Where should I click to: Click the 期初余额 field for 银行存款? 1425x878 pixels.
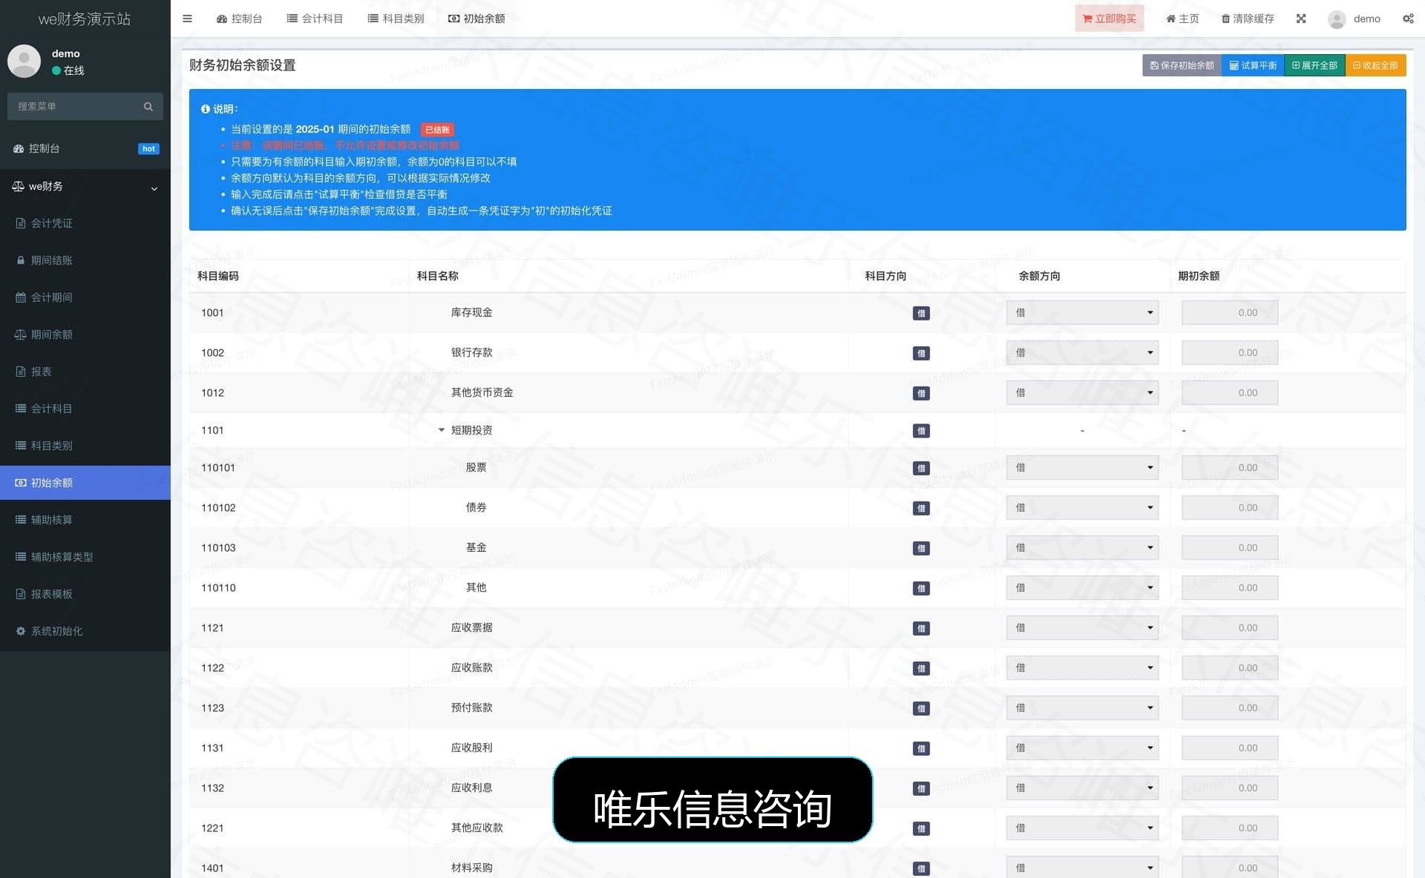[1230, 353]
